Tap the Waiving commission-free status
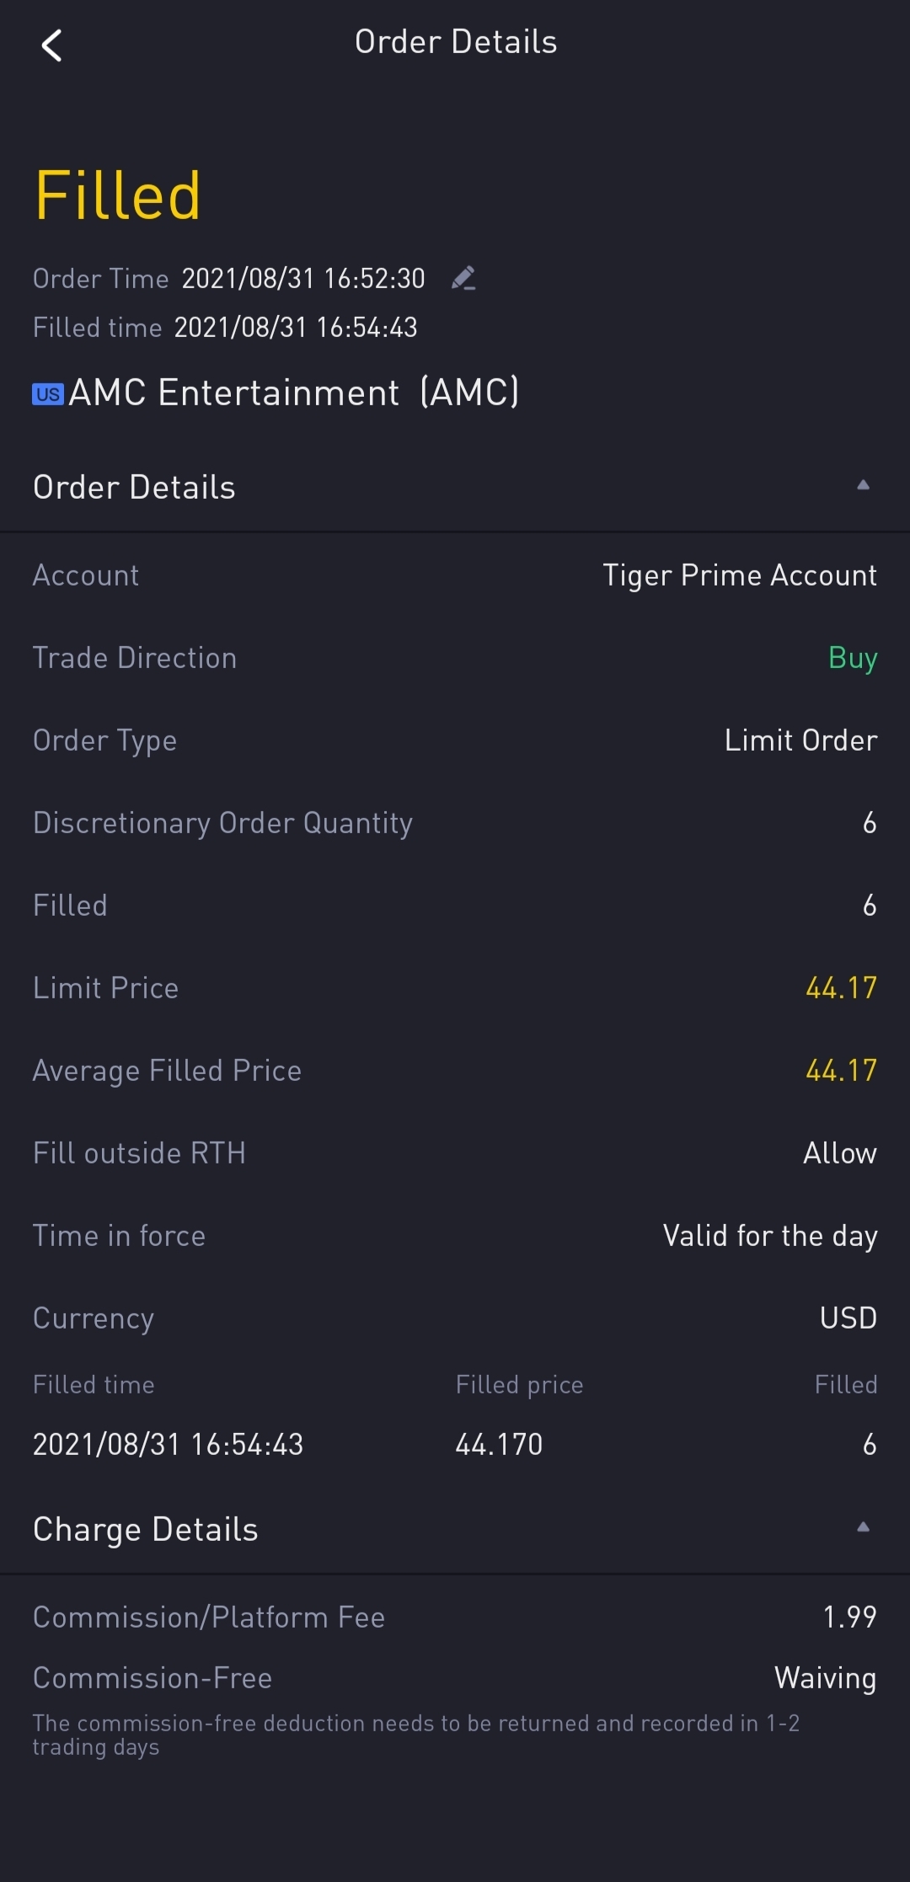The height and width of the screenshot is (1882, 910). (825, 1678)
